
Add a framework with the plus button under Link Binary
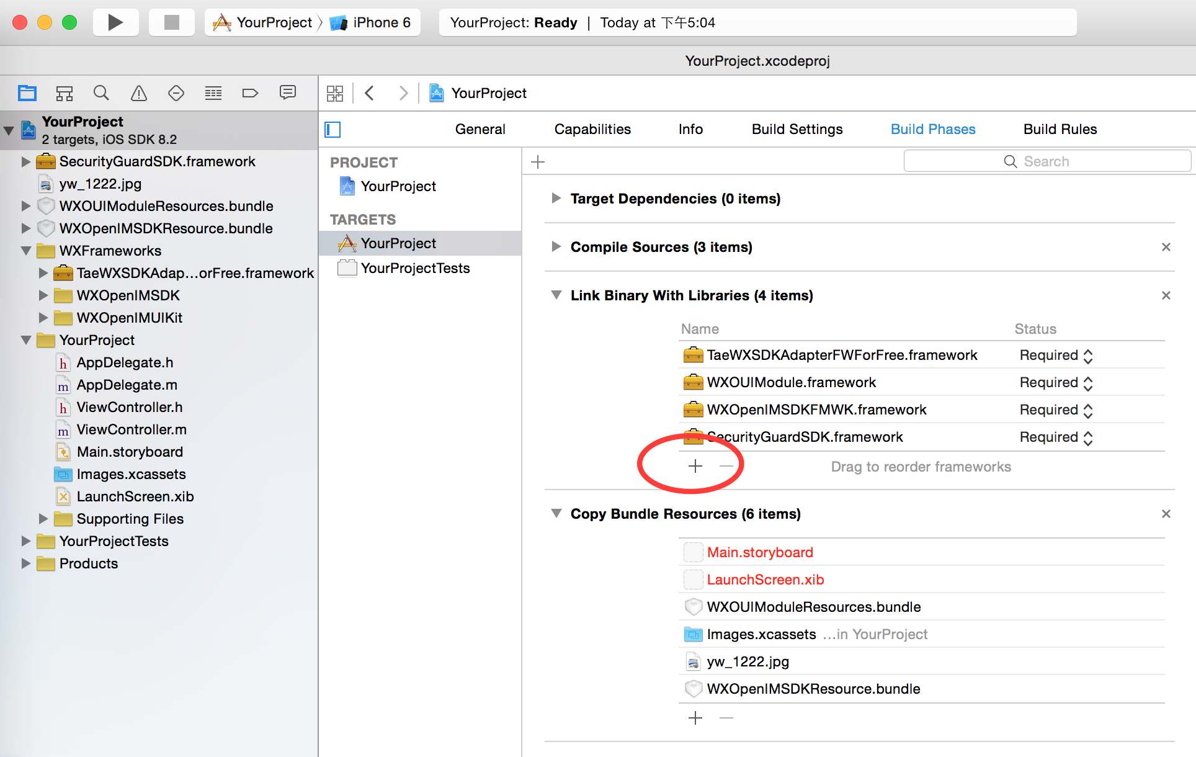[x=695, y=466]
